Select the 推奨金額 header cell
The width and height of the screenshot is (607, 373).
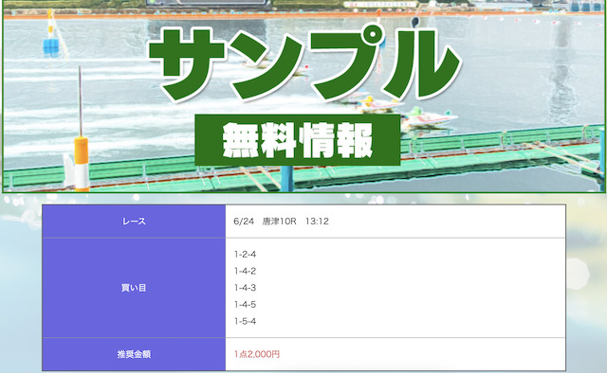click(x=134, y=354)
